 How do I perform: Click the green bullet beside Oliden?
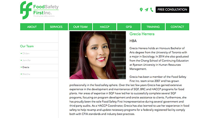21,53
